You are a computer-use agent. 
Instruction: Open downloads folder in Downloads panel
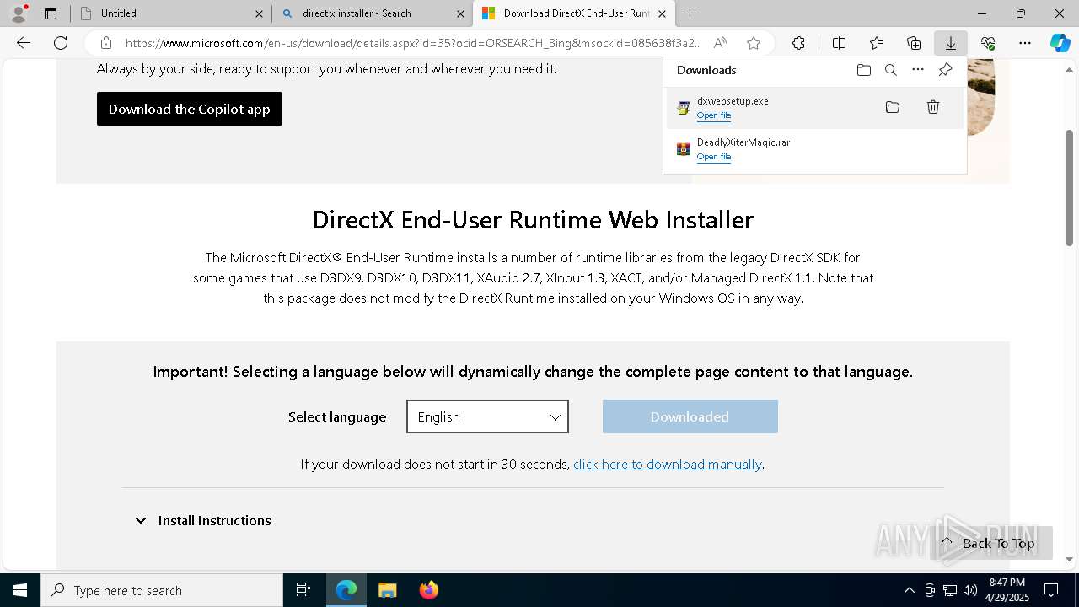tap(864, 70)
